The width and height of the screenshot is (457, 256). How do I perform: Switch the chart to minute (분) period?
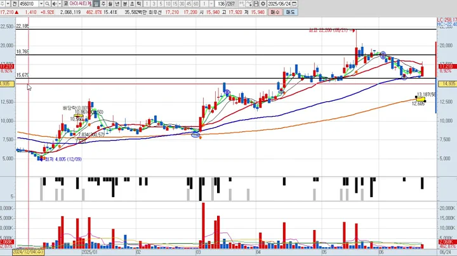pyautogui.click(x=125, y=4)
